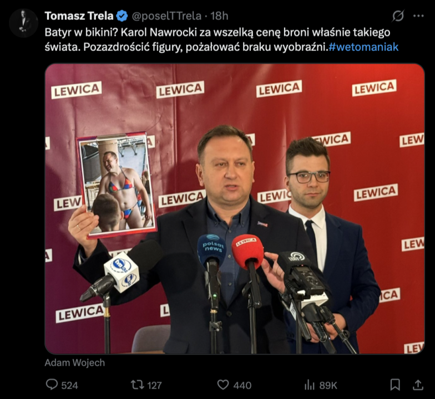Click the Adam Wojech photo tag
Viewport: 435px width, 399px height.
pos(74,362)
